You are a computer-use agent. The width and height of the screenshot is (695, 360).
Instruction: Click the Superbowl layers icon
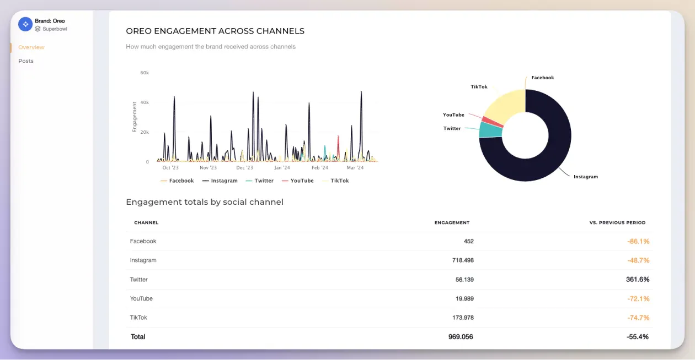38,29
